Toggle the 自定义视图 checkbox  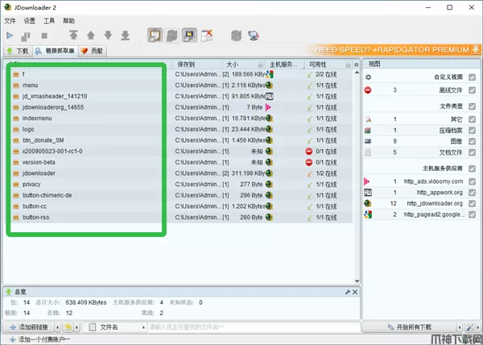[472, 77]
